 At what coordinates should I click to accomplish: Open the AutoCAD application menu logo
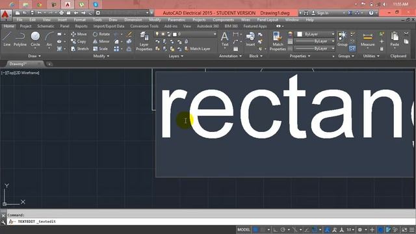[x=6, y=15]
